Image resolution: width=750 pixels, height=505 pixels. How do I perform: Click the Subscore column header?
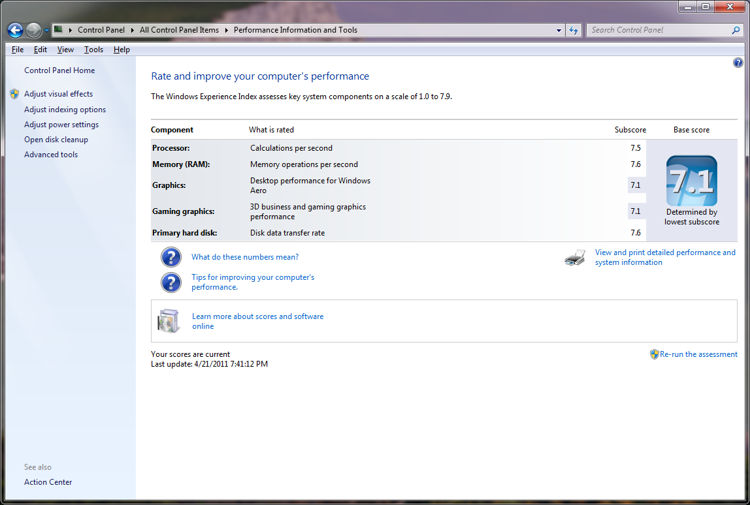pyautogui.click(x=630, y=130)
